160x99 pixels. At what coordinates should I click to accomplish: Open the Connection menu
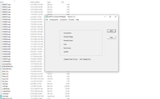pyautogui.click(x=63, y=20)
